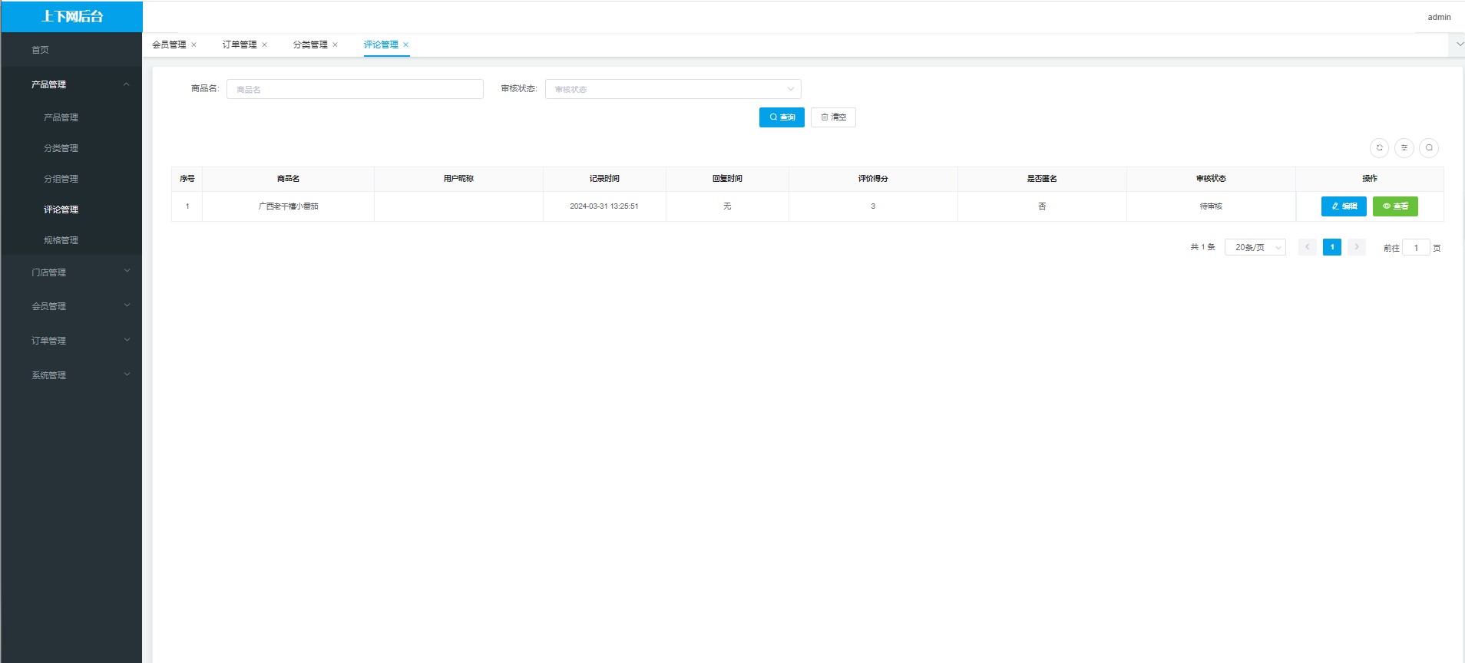Expand the 门店管理 sidebar menu
This screenshot has width=1465, height=663.
point(71,272)
